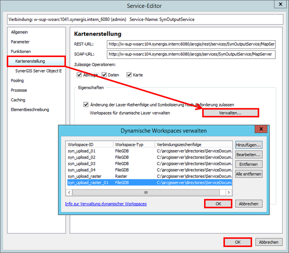Select the syn_upload_raster row
The image size is (289, 253).
tap(149, 176)
